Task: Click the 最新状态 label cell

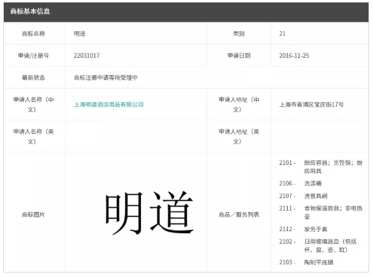Action: click(x=34, y=78)
